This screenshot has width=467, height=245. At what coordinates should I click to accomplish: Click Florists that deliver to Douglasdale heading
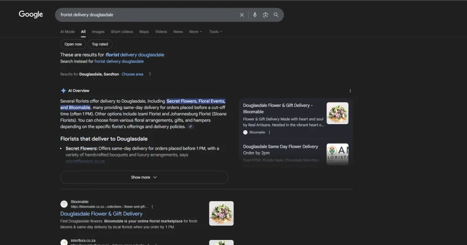point(104,139)
